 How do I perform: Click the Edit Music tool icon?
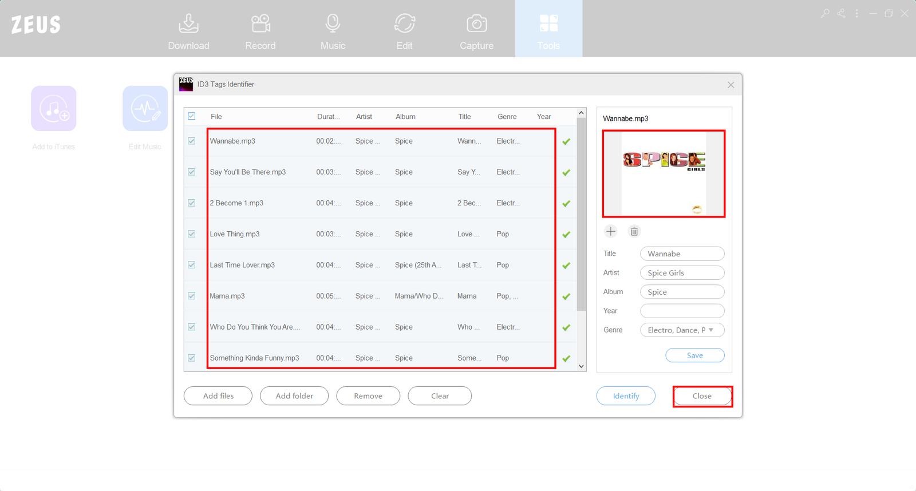(x=145, y=109)
